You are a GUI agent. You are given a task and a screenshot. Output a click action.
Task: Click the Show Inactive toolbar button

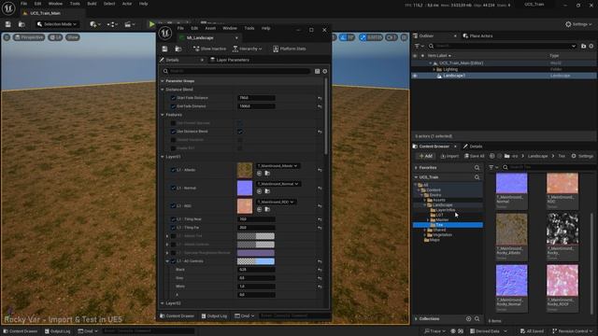pos(209,49)
